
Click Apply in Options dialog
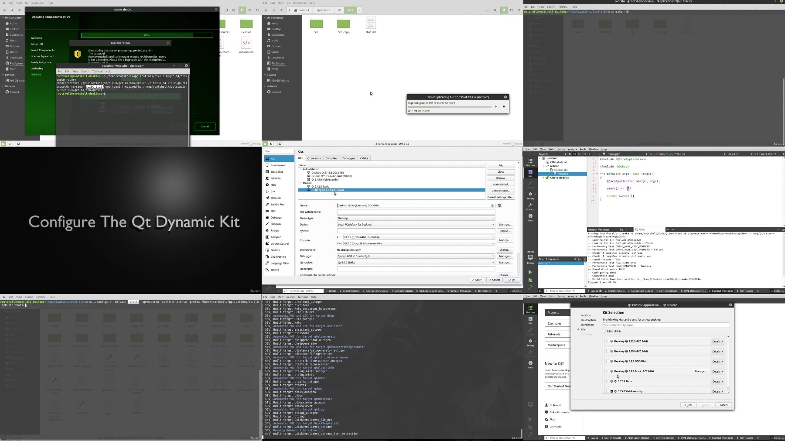coord(477,280)
